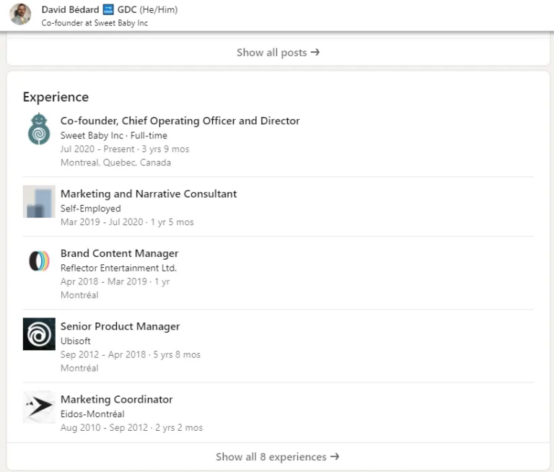Screen dimensions: 554x472
Task: Click the Reflector Entertainment ring logo
Action: click(x=39, y=261)
